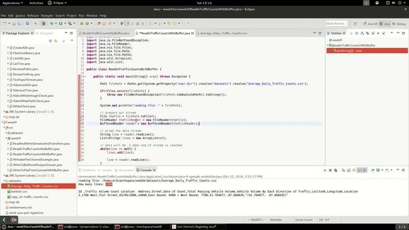Toggle Scroll Lock in the Console toolbar

[x=349, y=171]
